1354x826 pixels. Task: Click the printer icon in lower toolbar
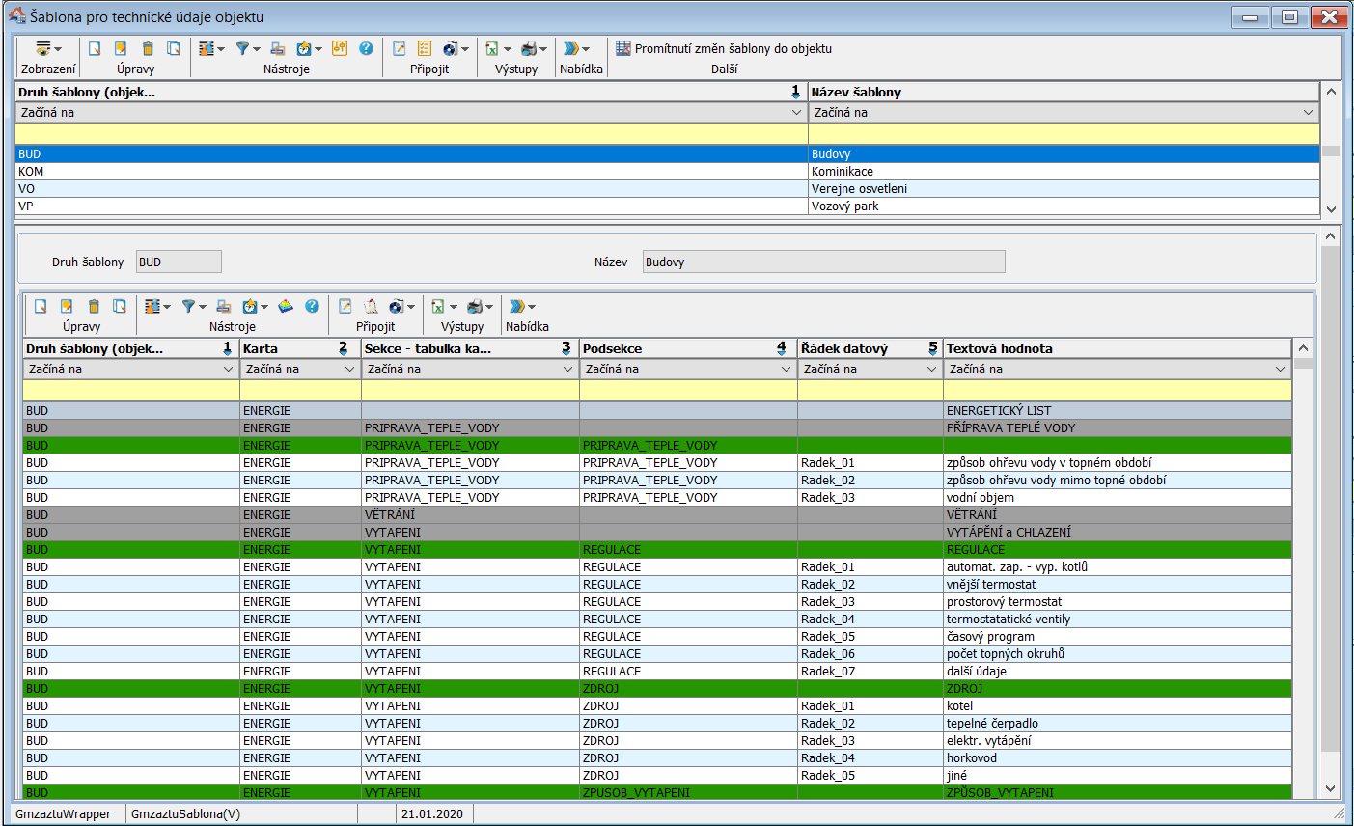tap(475, 307)
